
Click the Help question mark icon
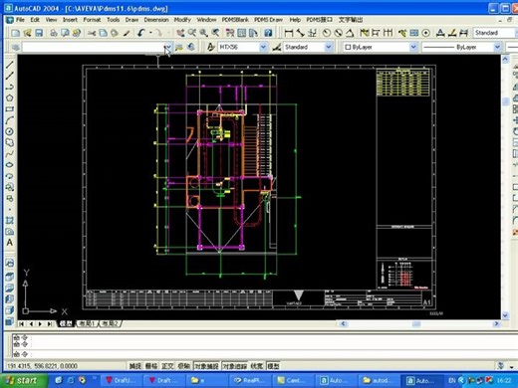tap(268, 33)
